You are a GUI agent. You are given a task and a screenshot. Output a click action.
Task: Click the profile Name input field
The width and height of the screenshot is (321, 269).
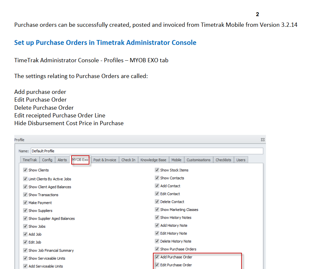(147, 151)
